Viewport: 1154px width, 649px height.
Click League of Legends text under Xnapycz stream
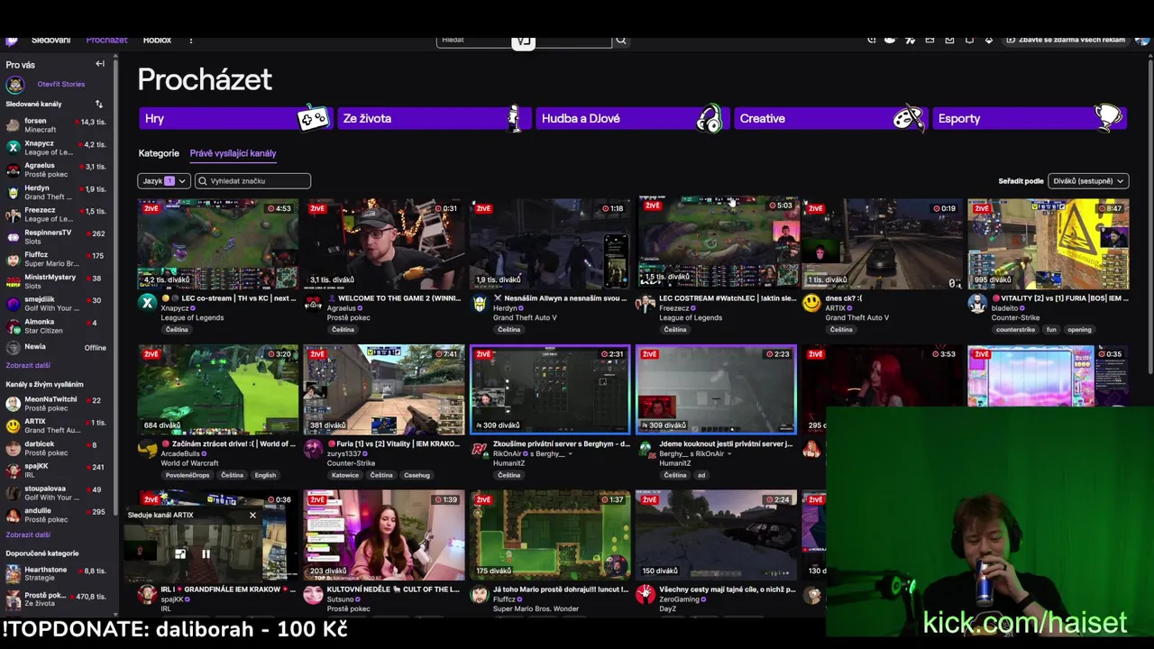coord(192,317)
